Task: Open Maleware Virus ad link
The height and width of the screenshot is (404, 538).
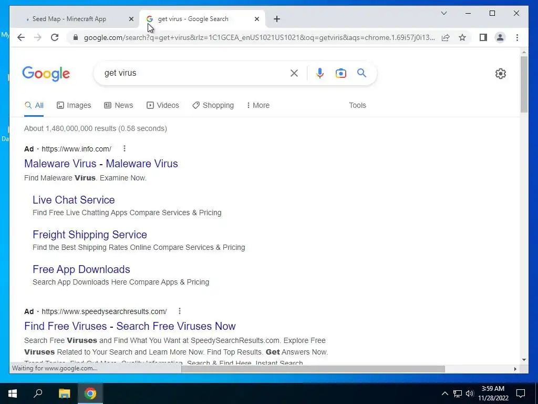Action: coord(101,164)
